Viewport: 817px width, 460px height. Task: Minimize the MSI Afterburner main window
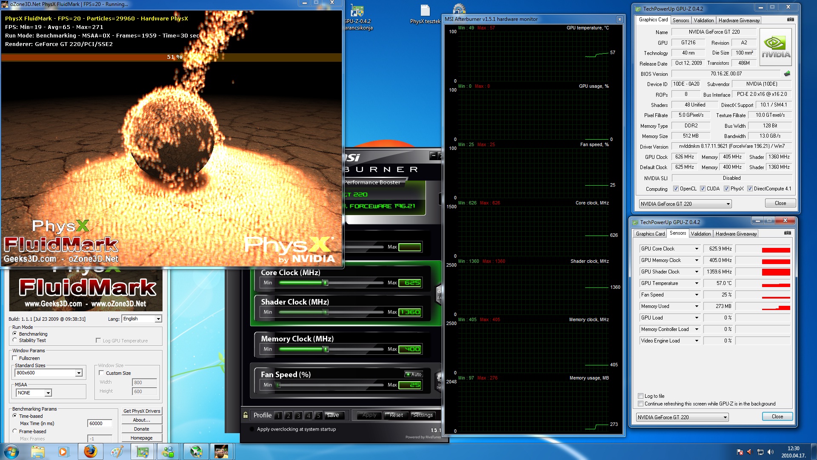tap(433, 155)
